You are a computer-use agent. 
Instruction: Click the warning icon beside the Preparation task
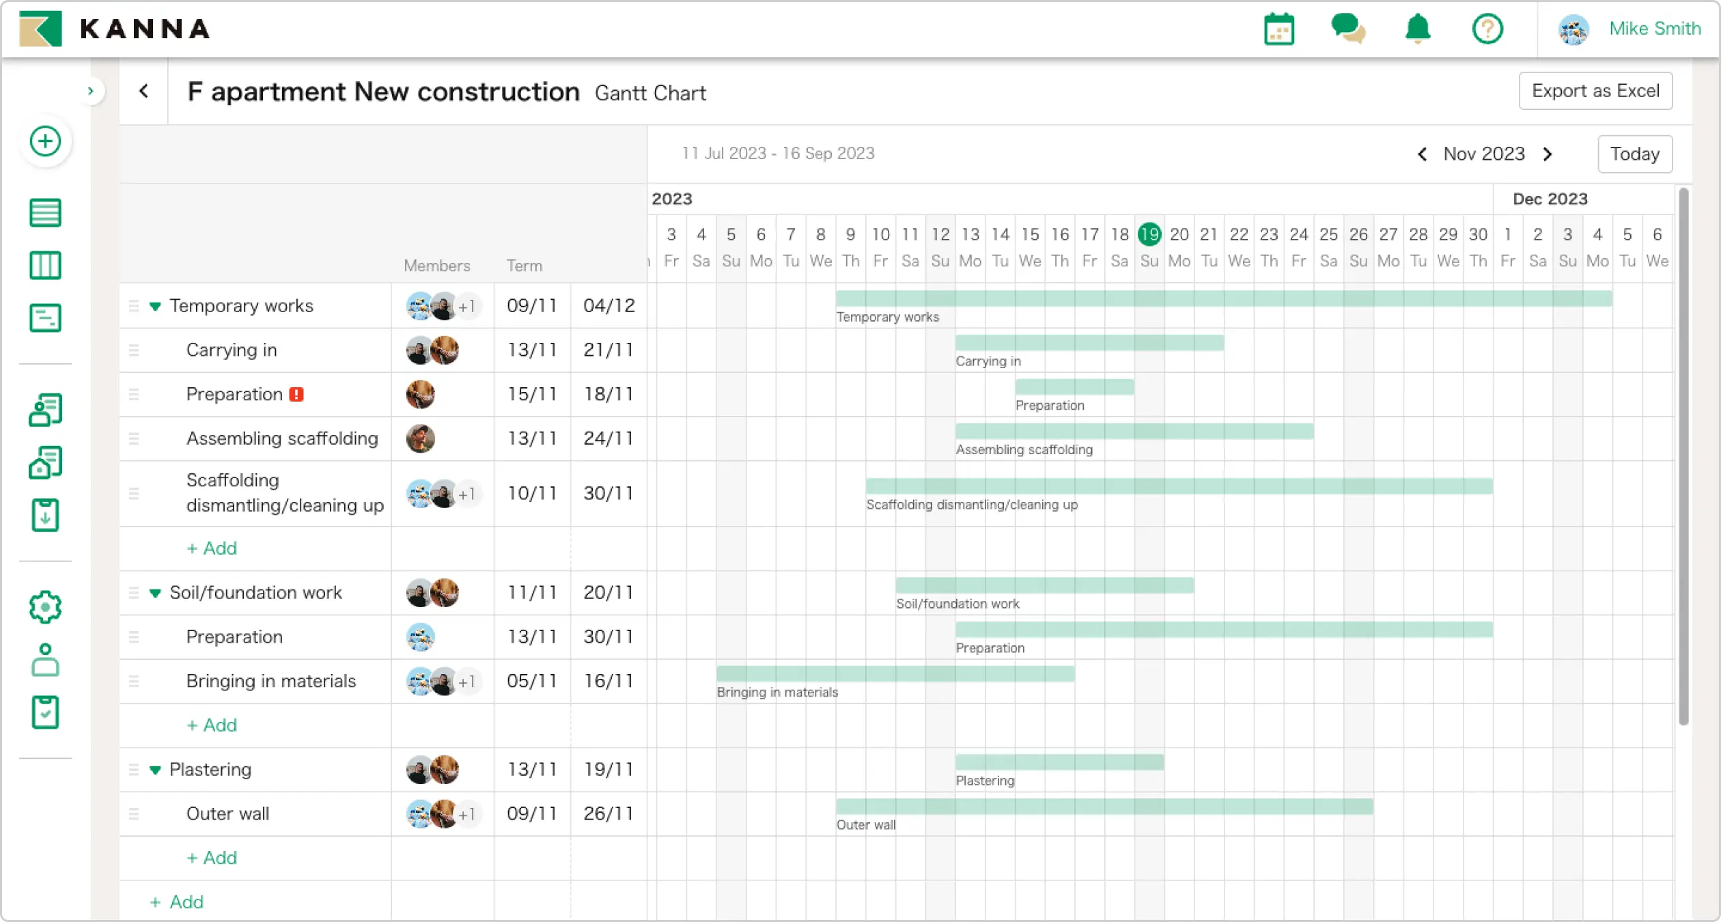point(296,394)
